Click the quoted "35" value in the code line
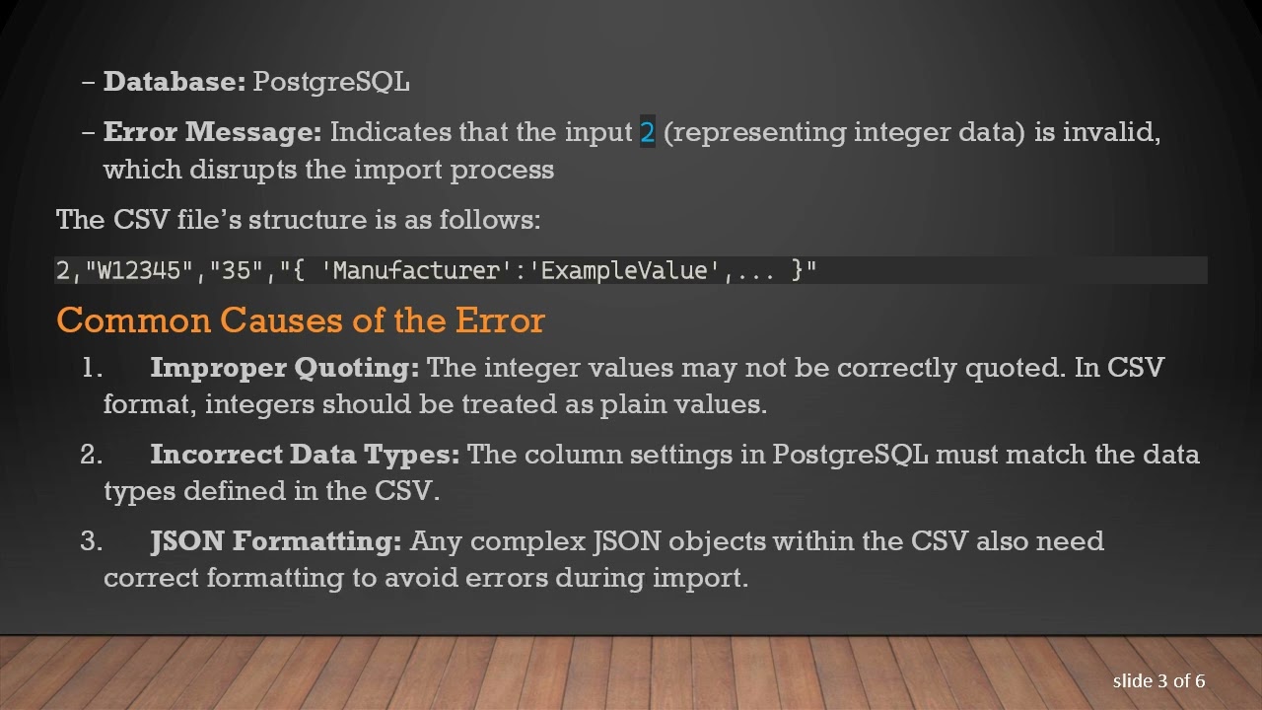The width and height of the screenshot is (1262, 710). (x=237, y=270)
